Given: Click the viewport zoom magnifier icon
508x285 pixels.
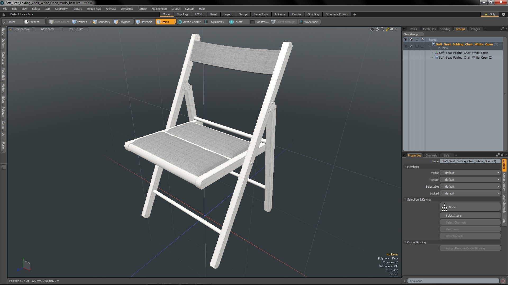Looking at the screenshot, I should point(382,29).
